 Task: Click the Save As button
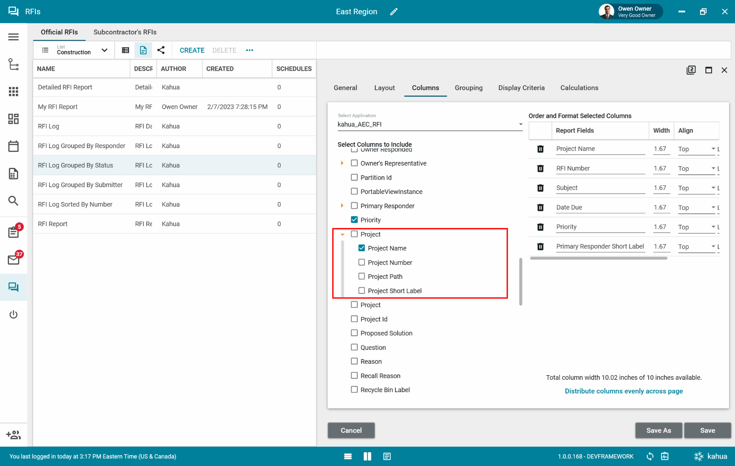point(658,430)
